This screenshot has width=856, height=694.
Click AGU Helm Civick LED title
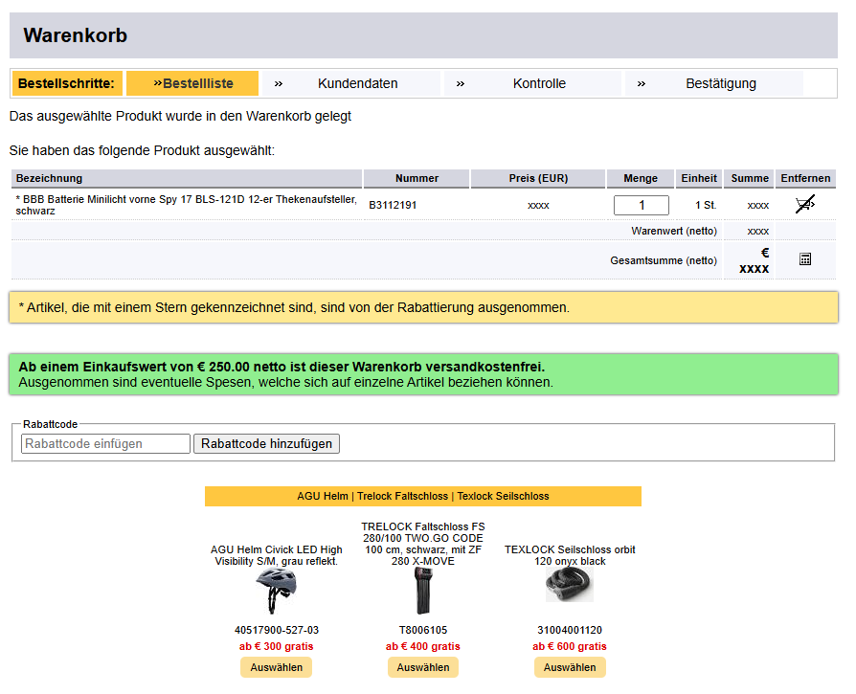pyautogui.click(x=276, y=555)
